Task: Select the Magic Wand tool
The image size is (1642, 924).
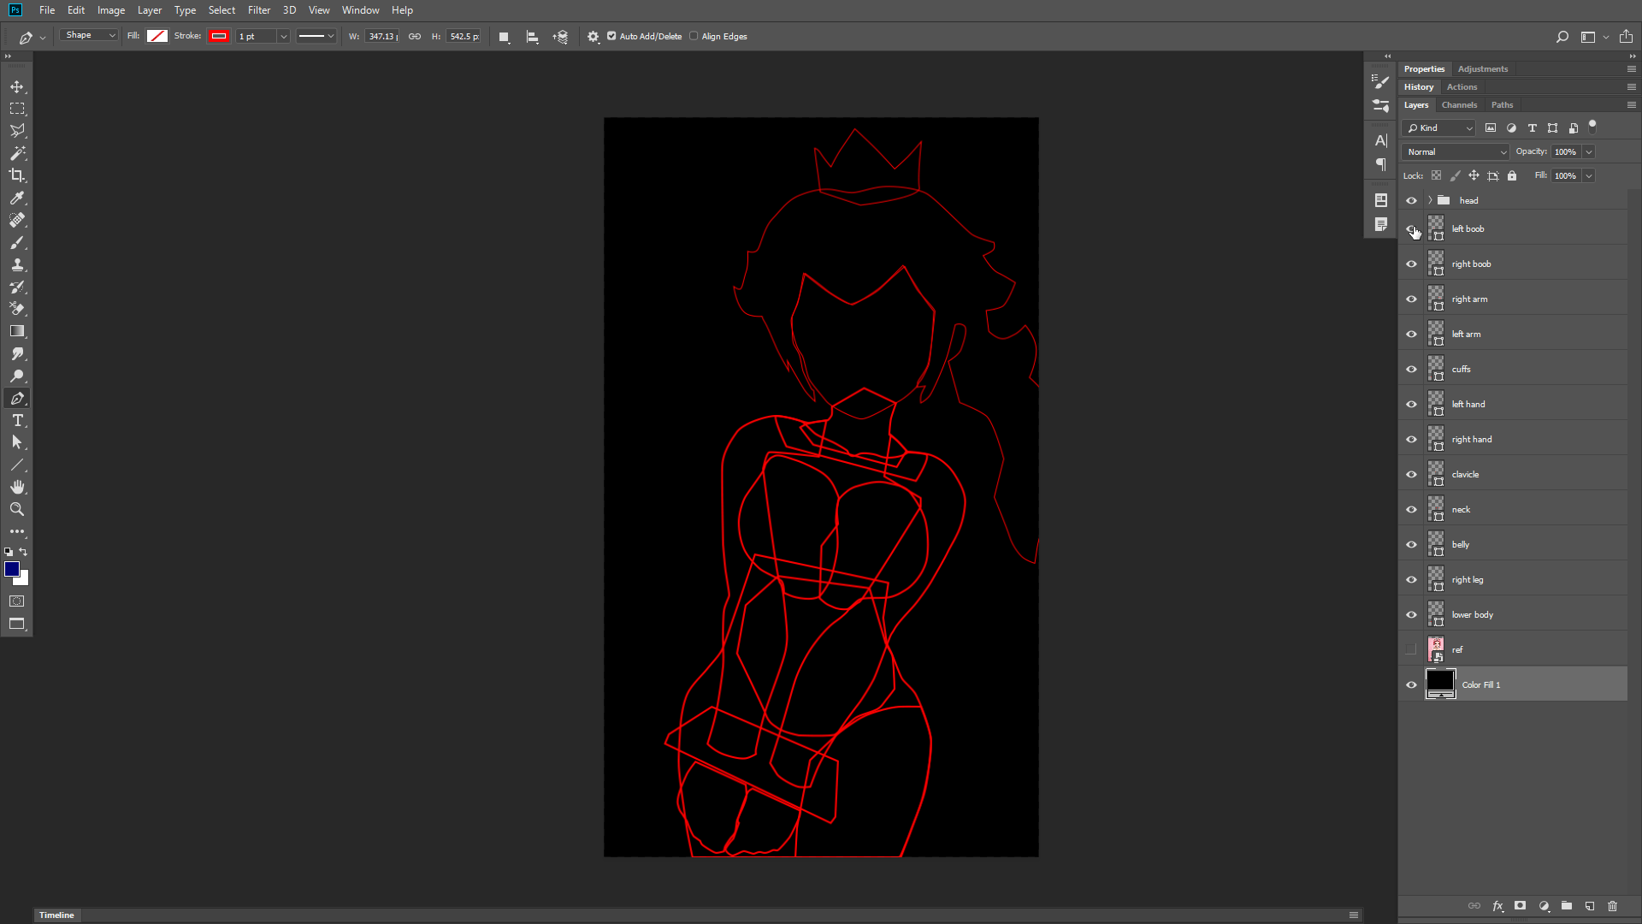Action: click(17, 153)
